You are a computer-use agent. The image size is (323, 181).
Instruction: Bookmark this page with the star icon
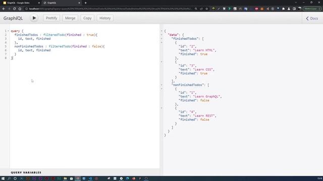point(206,9)
